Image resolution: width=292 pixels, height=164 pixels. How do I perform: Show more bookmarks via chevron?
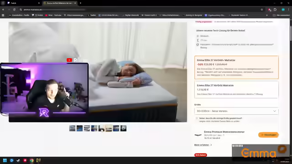pyautogui.click(x=266, y=15)
